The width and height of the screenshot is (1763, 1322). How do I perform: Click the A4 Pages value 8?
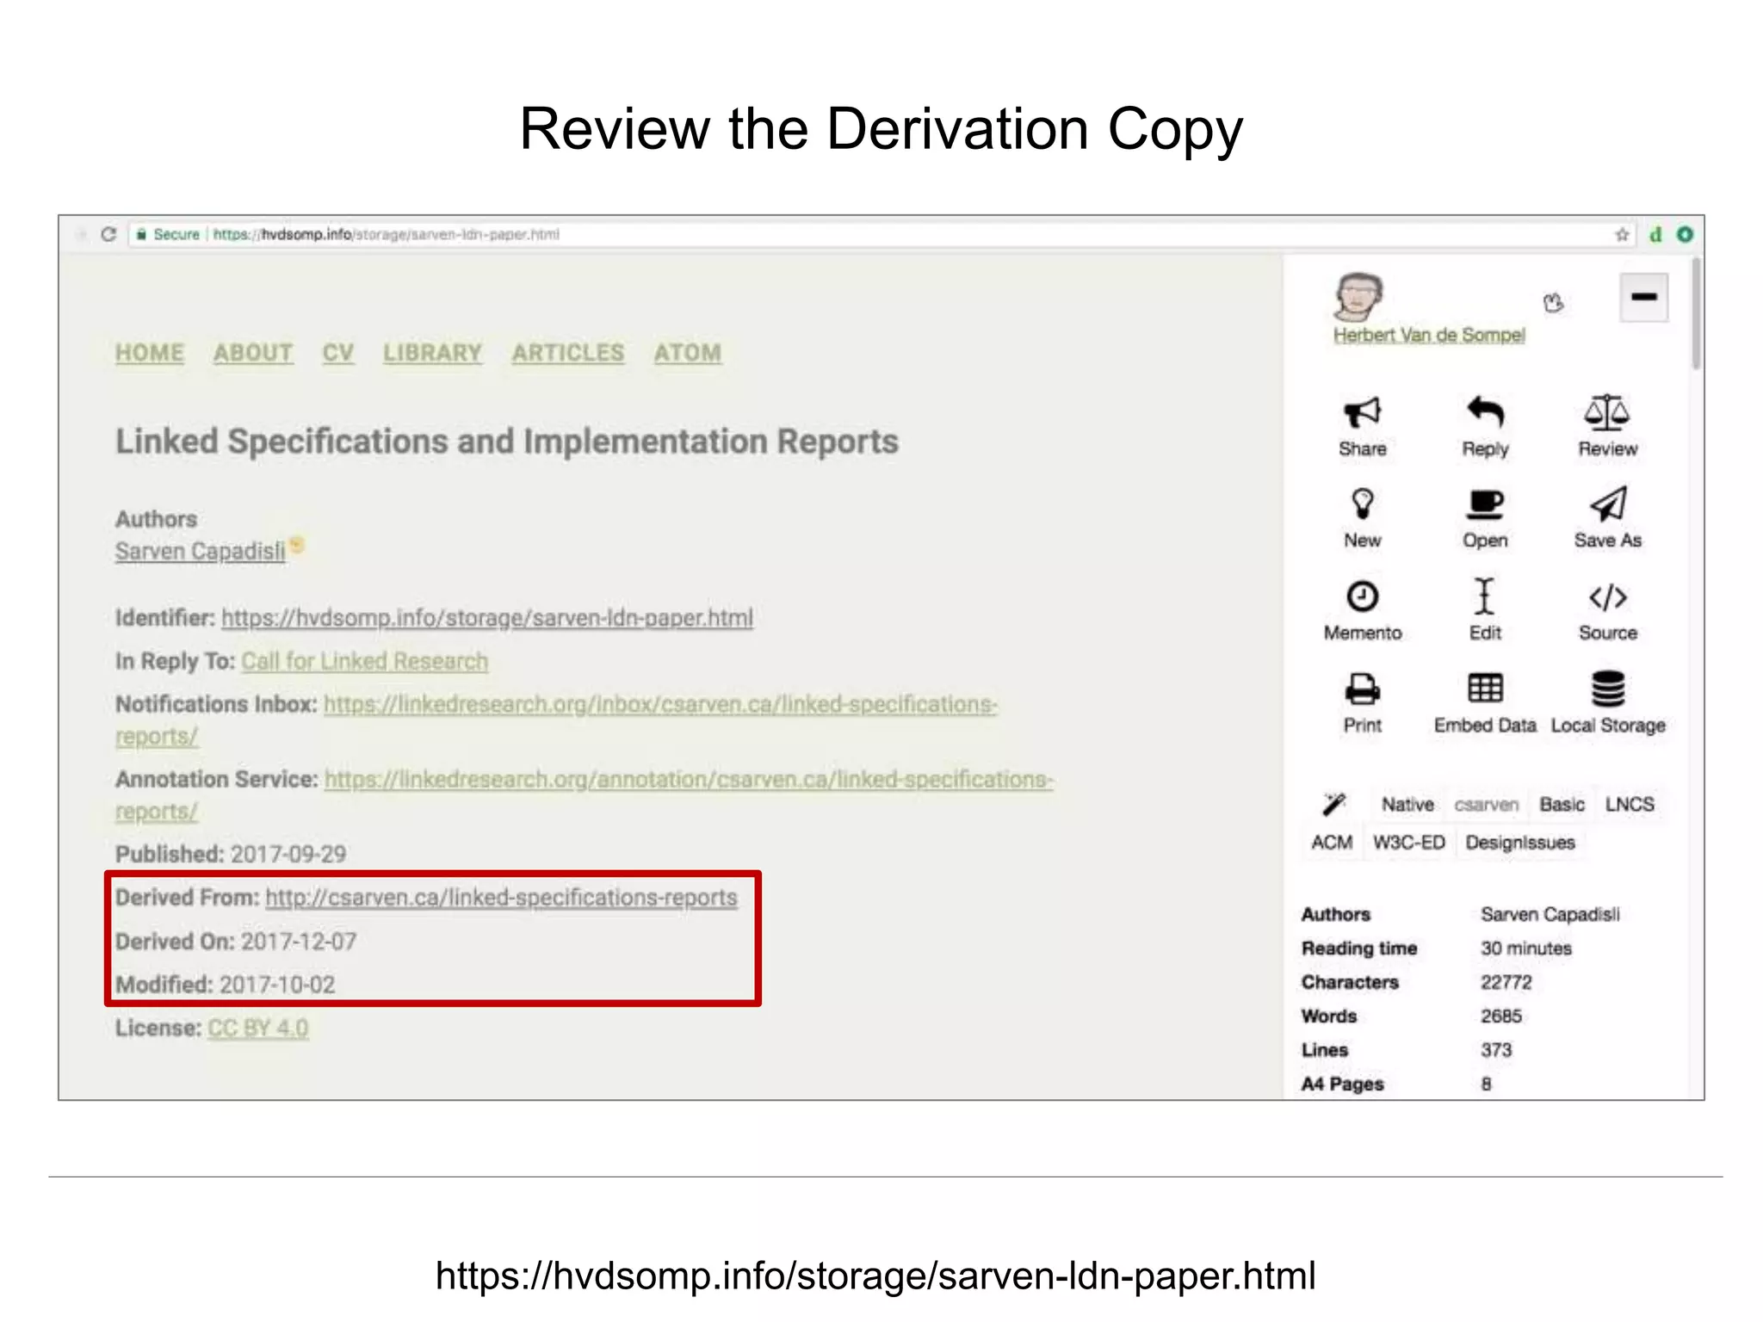[x=1486, y=1084]
